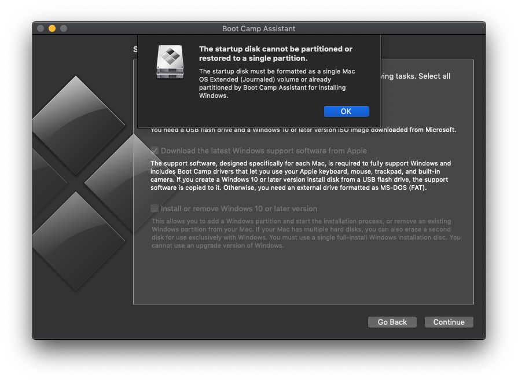Click the Continue button
This screenshot has height=382, width=518.
coord(449,322)
